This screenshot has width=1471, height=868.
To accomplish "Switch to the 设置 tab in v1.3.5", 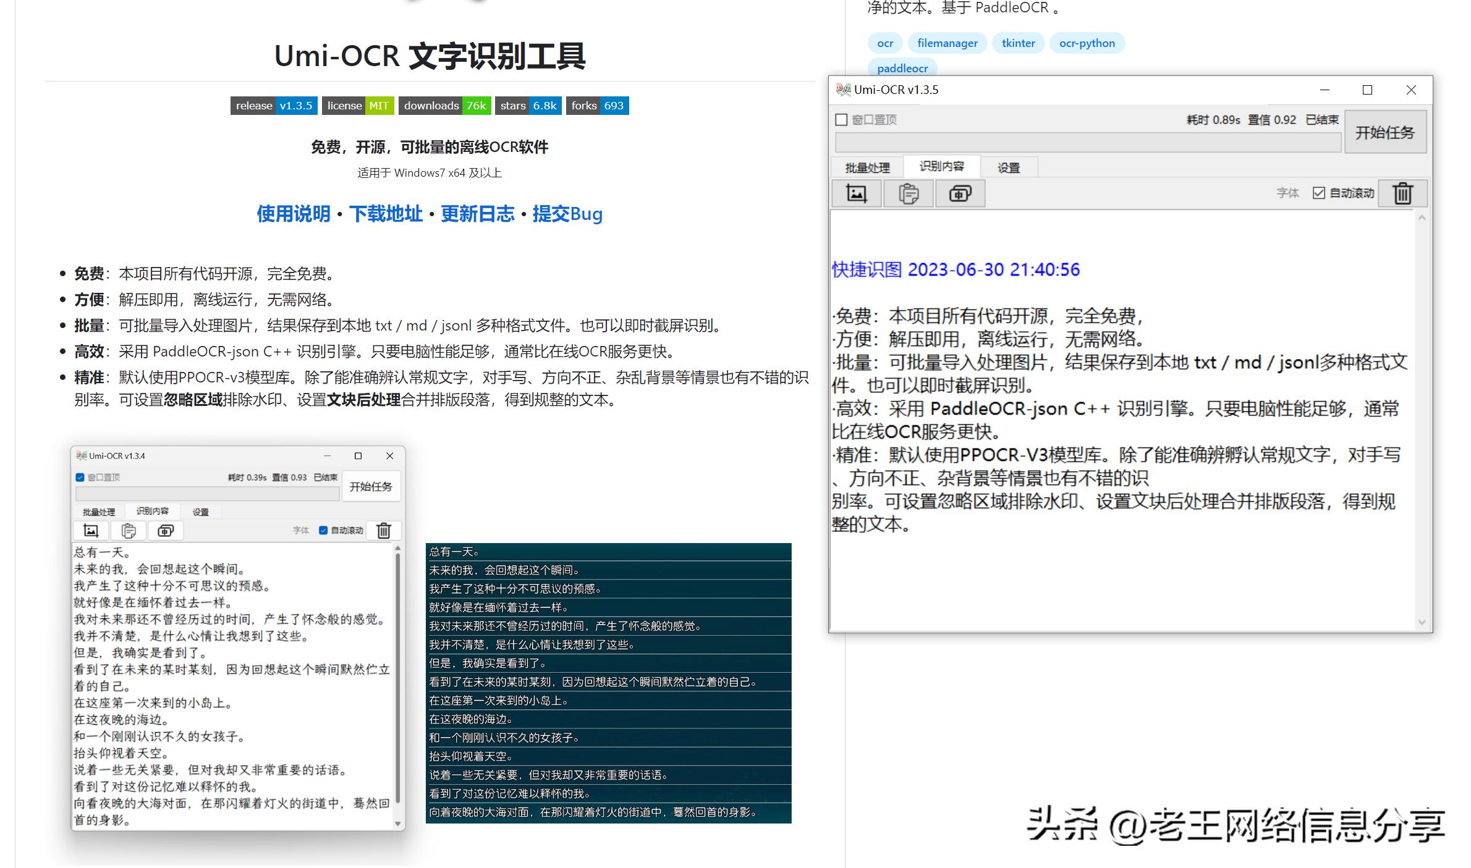I will (1008, 167).
